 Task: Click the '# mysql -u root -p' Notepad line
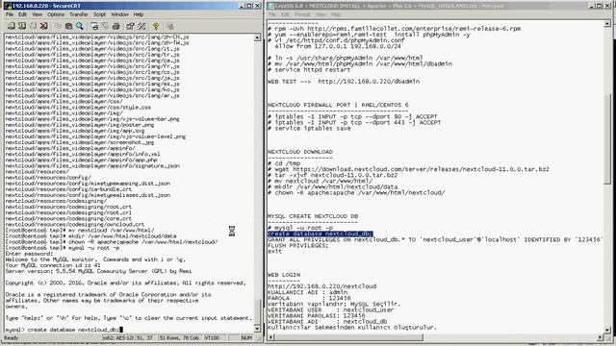300,228
